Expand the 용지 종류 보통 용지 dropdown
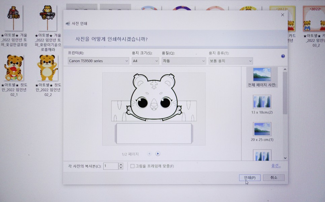 point(231,61)
